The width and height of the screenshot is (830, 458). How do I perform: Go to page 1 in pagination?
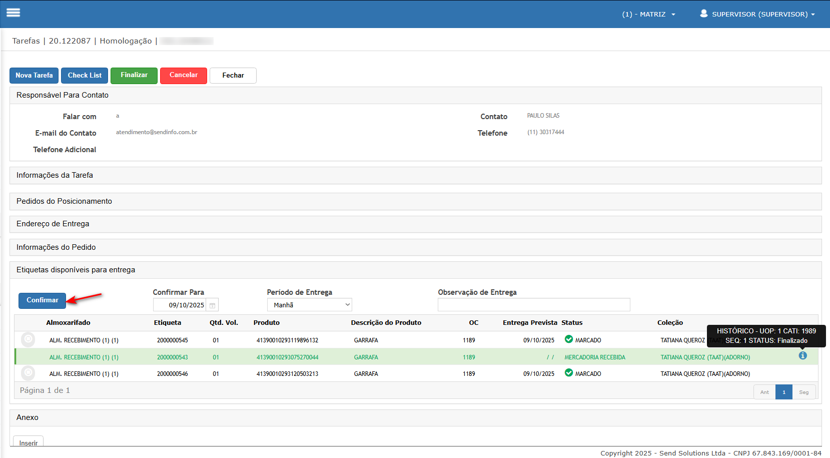783,392
